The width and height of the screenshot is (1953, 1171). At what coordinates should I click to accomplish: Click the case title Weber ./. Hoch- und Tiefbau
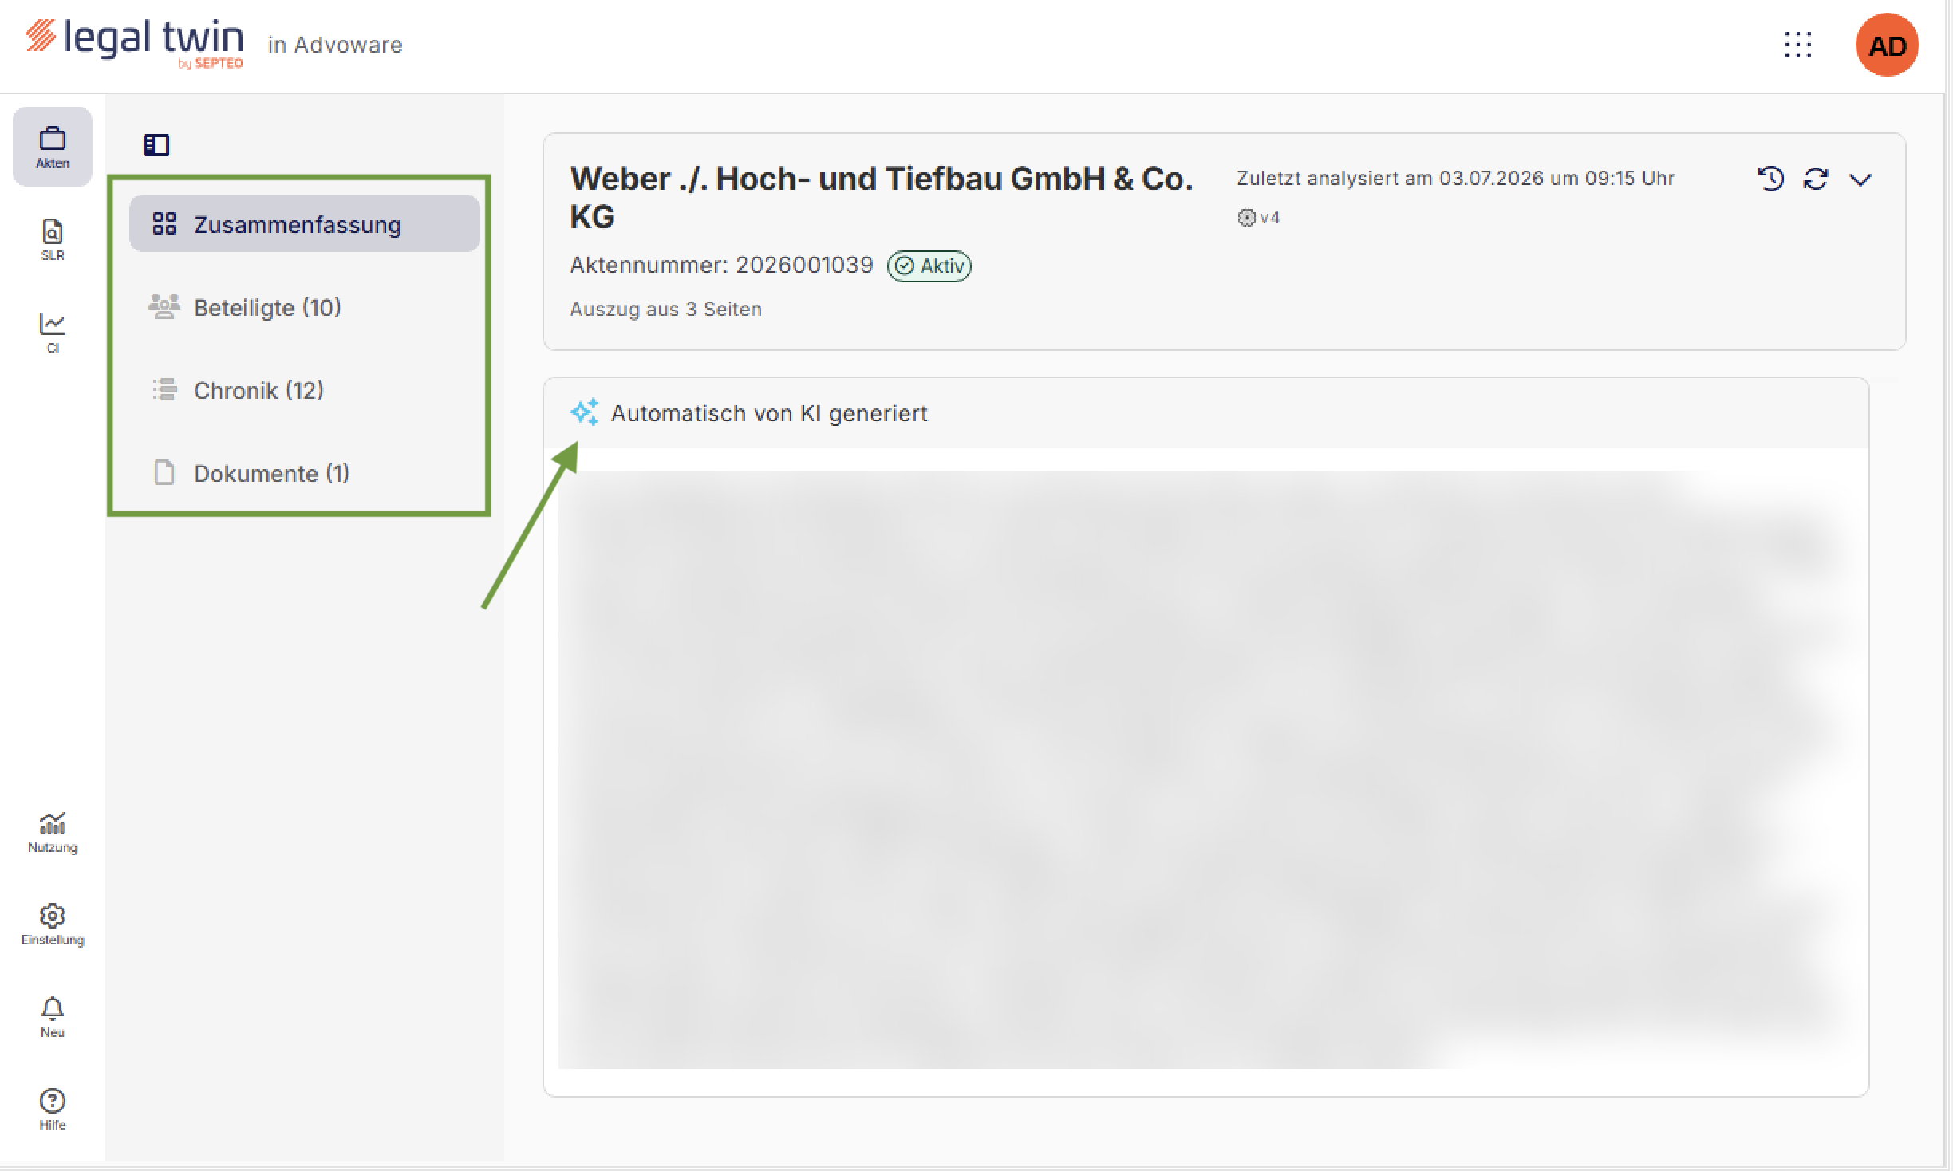pyautogui.click(x=882, y=197)
